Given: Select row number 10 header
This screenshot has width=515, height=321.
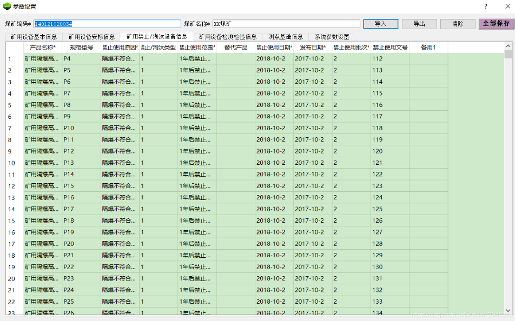Looking at the screenshot, I should (15, 163).
